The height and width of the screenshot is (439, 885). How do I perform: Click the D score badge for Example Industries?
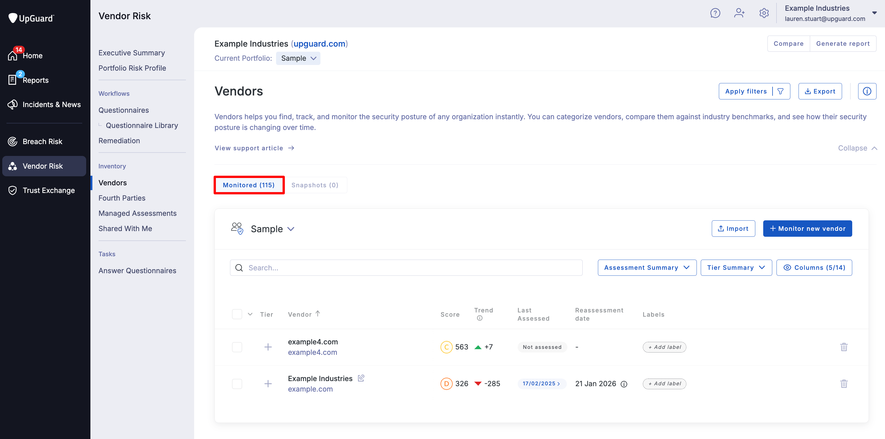pos(446,384)
